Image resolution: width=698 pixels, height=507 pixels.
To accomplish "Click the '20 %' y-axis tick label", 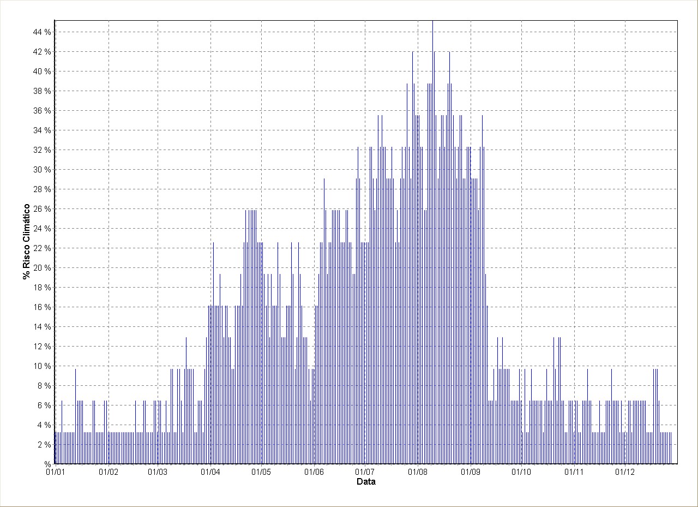I will point(42,268).
